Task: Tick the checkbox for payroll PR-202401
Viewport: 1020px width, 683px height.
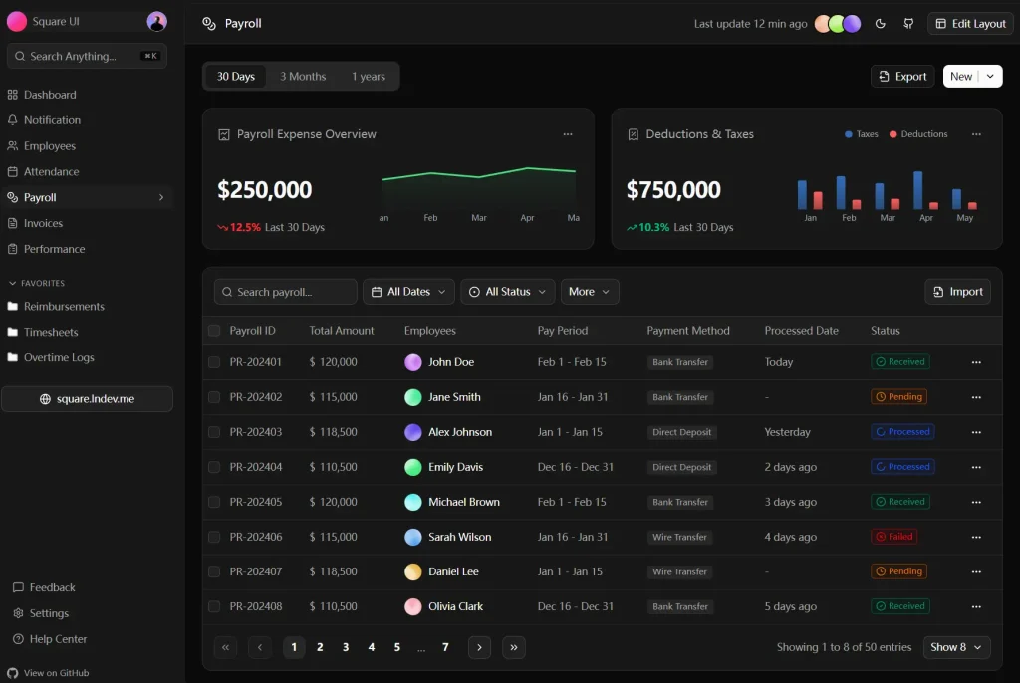Action: (214, 361)
